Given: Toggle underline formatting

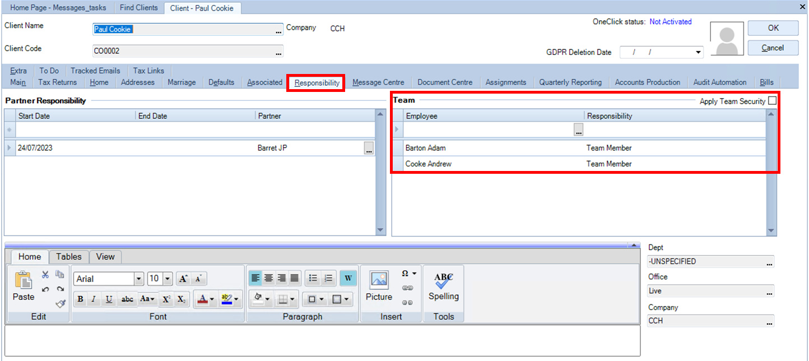Looking at the screenshot, I should tap(109, 299).
